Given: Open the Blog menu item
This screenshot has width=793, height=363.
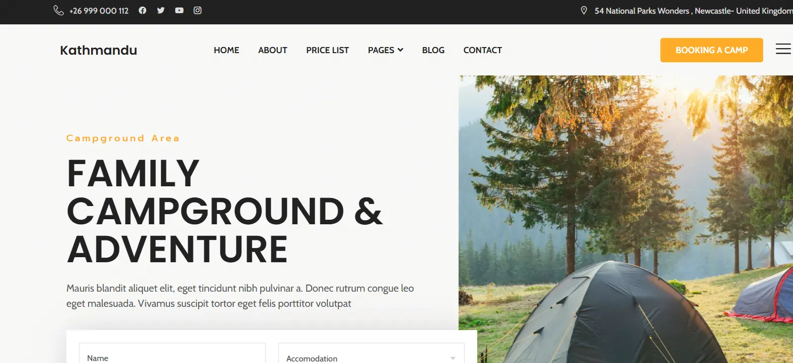Looking at the screenshot, I should (433, 50).
